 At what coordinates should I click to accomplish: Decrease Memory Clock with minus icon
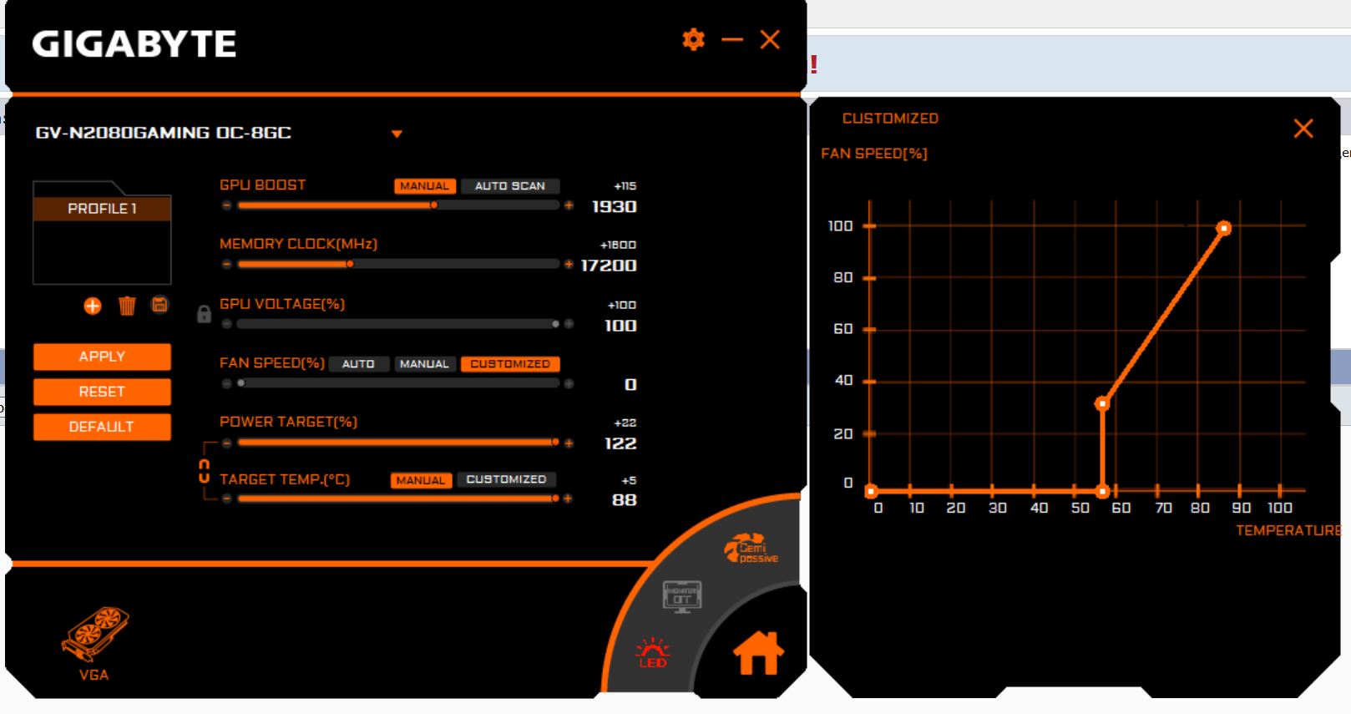tap(226, 264)
